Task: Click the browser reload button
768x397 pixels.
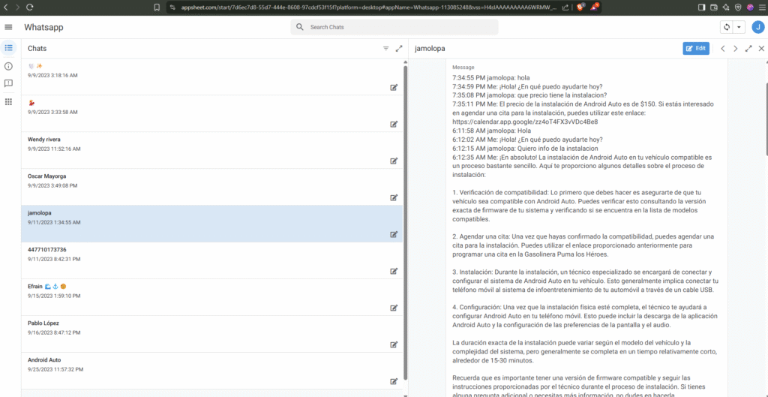Action: click(29, 8)
